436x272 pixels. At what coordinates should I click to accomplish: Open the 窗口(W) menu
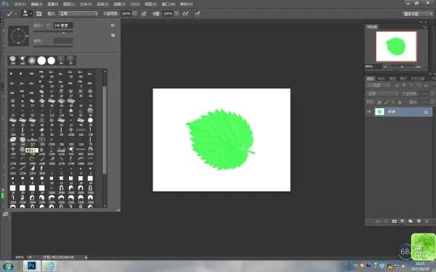click(x=169, y=4)
